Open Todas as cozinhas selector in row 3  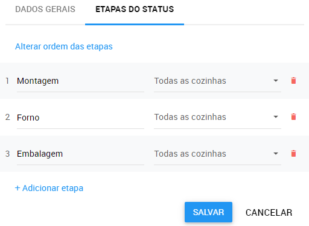tap(217, 154)
